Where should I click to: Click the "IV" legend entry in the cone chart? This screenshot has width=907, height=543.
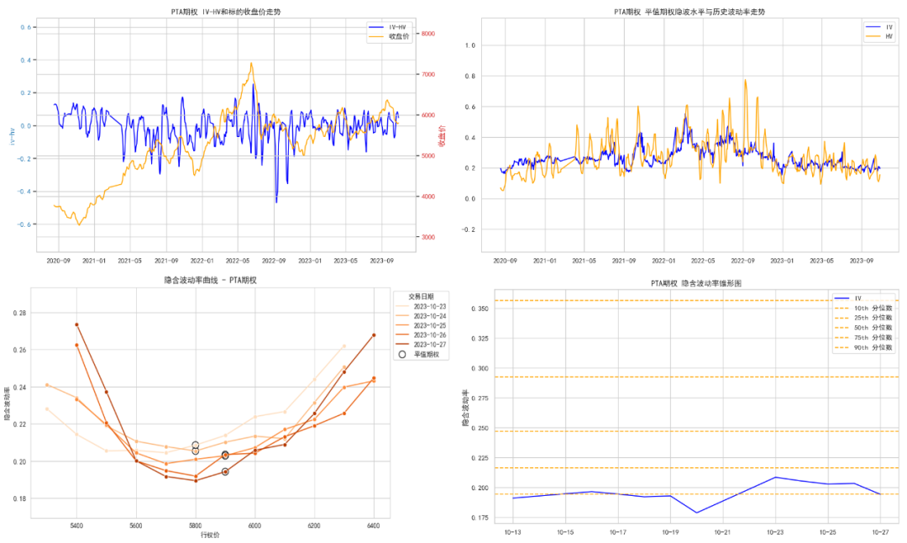(848, 298)
